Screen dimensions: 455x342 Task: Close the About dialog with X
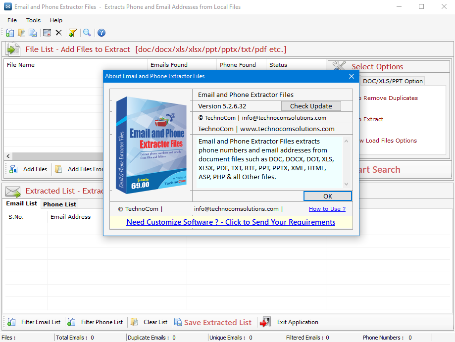(352, 76)
